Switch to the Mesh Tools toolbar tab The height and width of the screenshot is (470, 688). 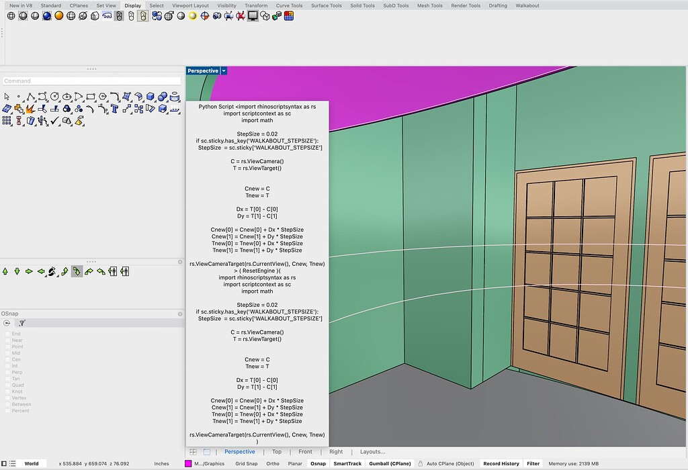pos(429,5)
